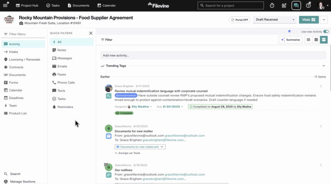Click the Assign as Task link

[x=128, y=153]
